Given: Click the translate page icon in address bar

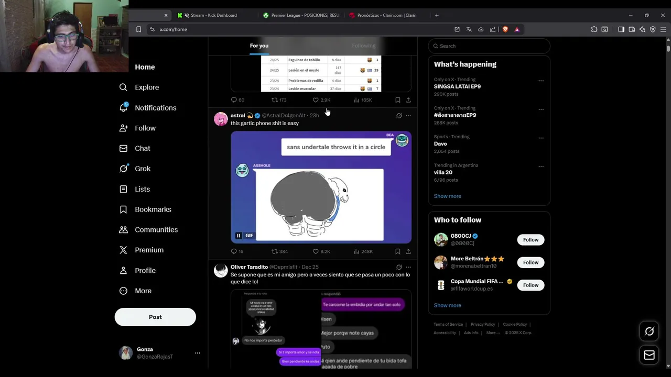Looking at the screenshot, I should point(469,29).
